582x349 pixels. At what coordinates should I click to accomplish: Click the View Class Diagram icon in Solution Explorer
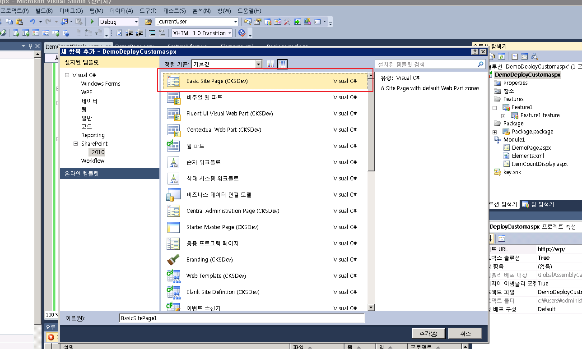535,56
